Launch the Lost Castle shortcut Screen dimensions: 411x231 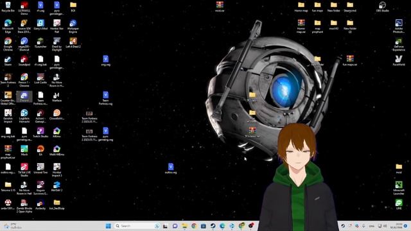coord(40,79)
